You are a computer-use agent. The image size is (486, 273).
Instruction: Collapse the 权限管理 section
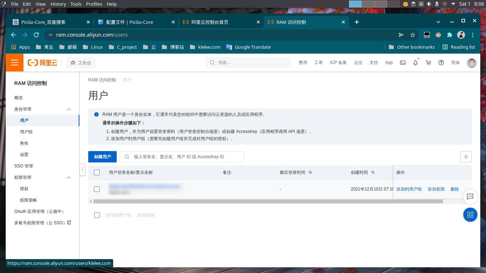coord(69,177)
